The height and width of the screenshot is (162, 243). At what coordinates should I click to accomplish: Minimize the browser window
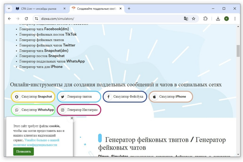[213, 9]
